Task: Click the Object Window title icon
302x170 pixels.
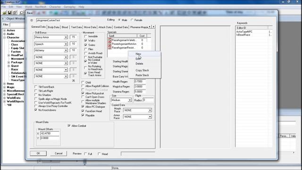Action: coord(3,19)
